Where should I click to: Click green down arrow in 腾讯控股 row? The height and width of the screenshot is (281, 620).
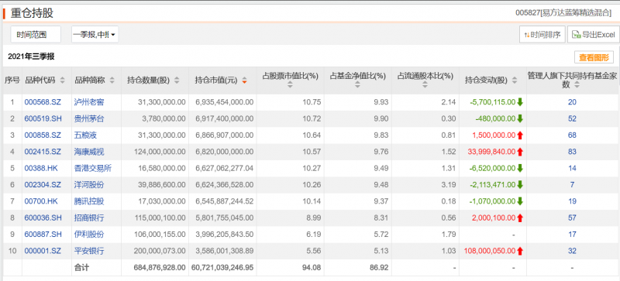tap(520, 201)
